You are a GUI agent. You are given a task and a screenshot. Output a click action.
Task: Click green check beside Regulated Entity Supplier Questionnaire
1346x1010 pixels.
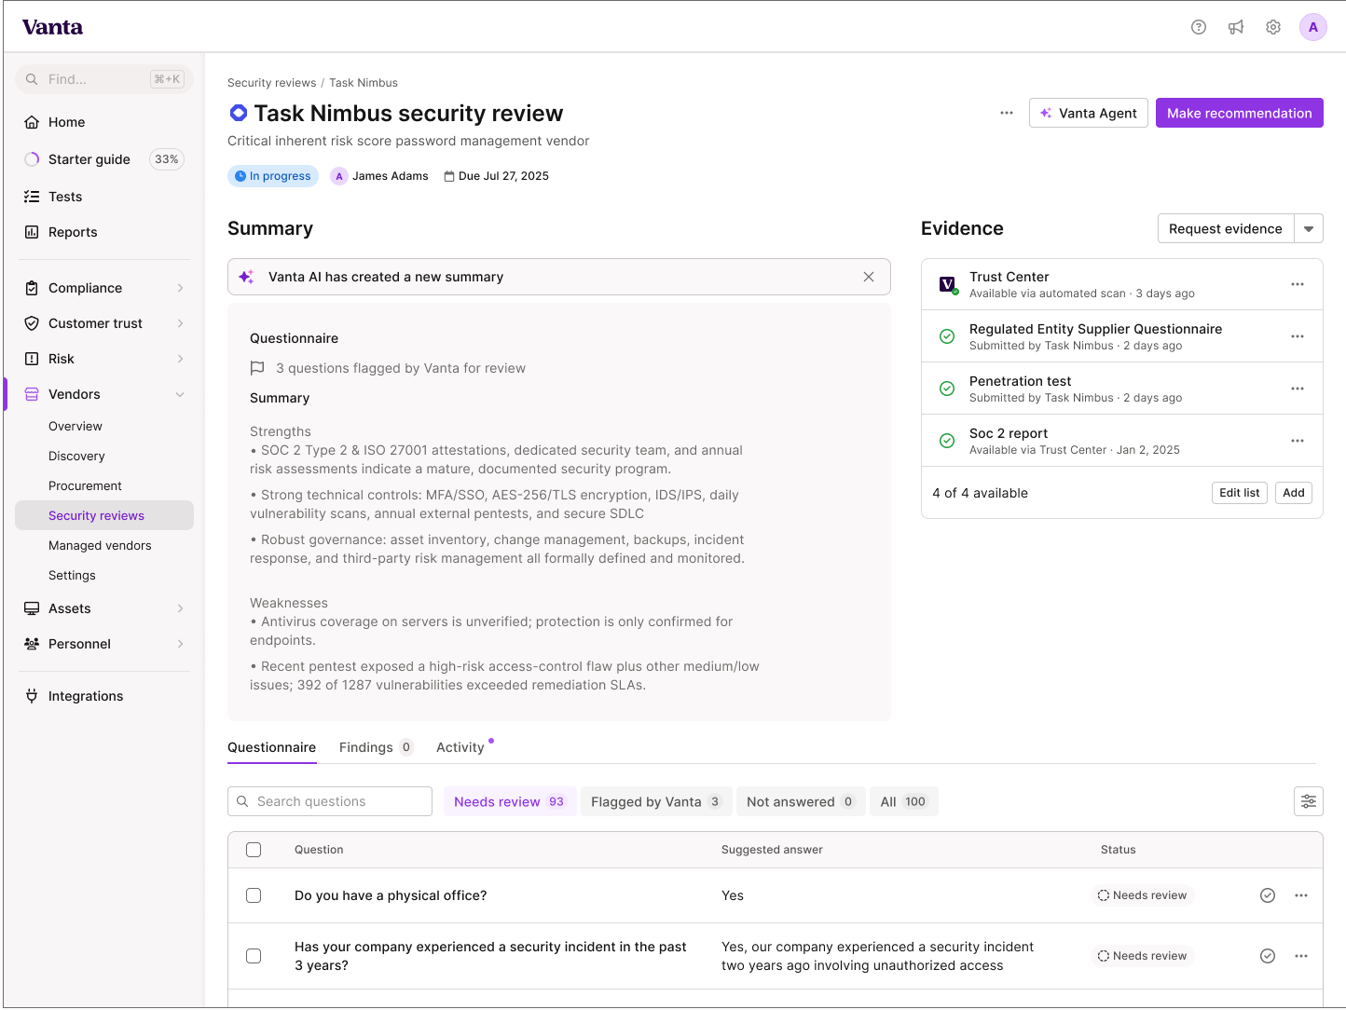947,336
